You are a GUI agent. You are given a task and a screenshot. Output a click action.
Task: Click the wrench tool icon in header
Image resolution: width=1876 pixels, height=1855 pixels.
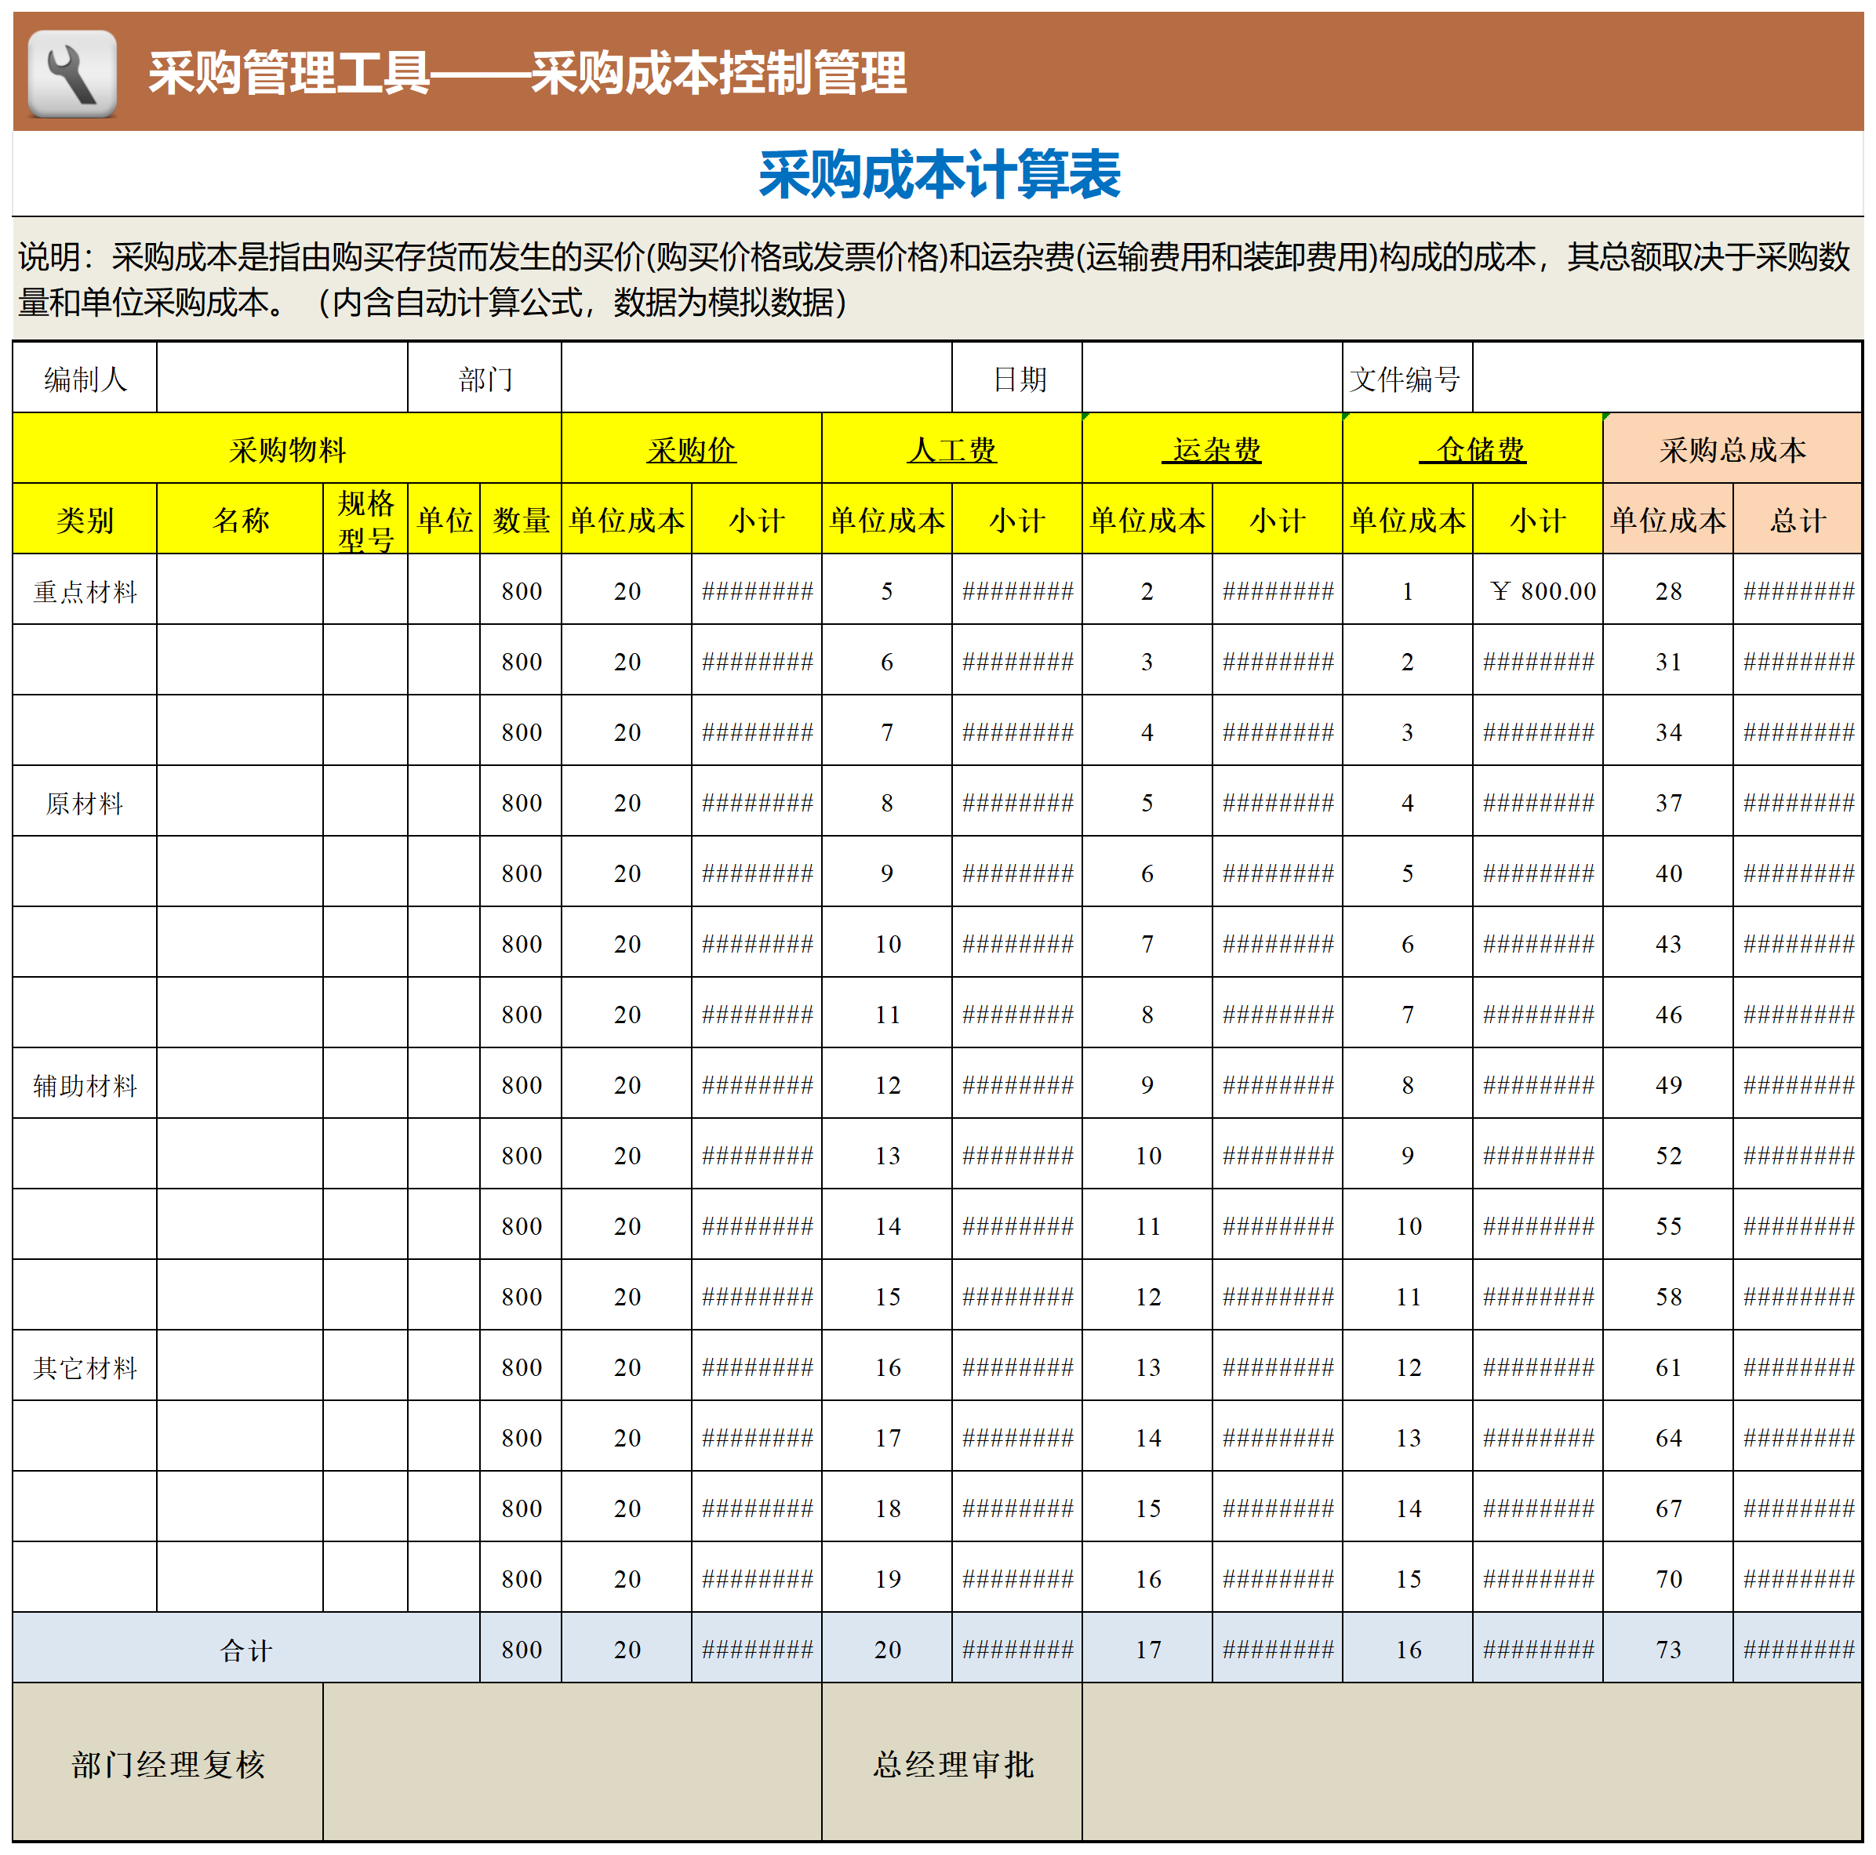click(72, 74)
